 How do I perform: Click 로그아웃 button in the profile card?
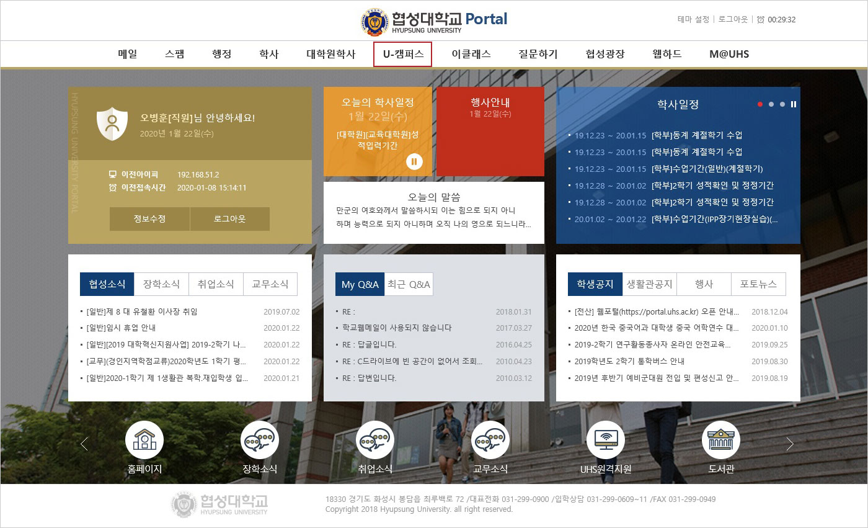[x=230, y=219]
